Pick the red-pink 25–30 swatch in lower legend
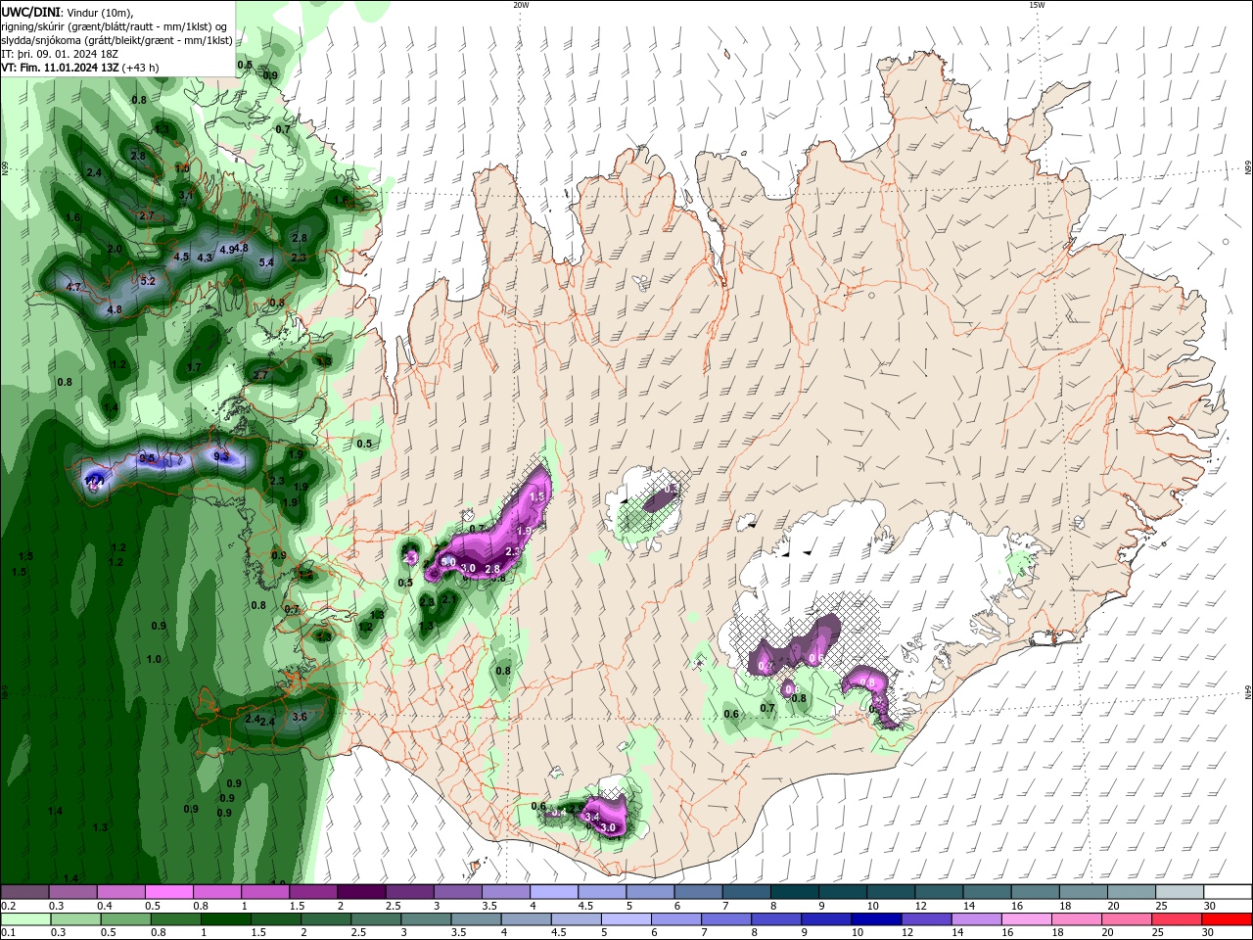 click(x=1179, y=919)
